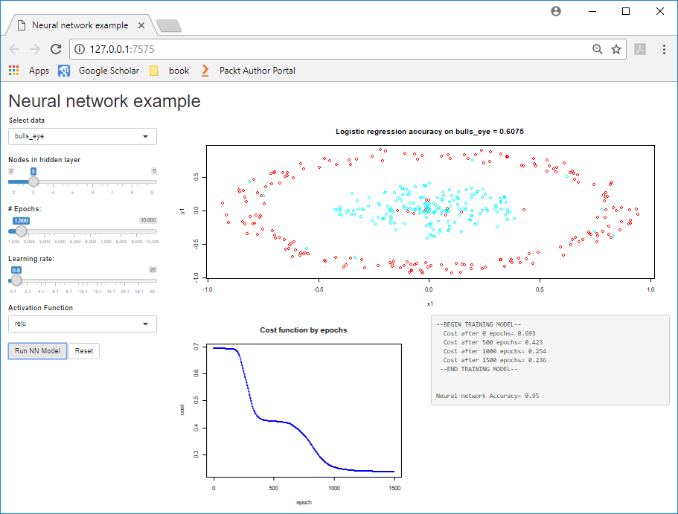This screenshot has height=514, width=678.
Task: Click the Learning rate slider handle
Action: [16, 280]
